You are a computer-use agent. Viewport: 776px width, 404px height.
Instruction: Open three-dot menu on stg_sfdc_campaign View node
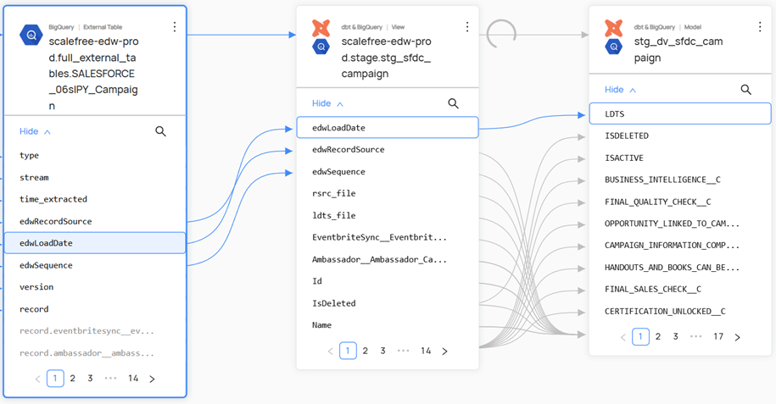click(x=466, y=27)
